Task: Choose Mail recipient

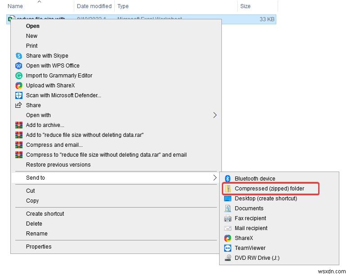Action: pyautogui.click(x=279, y=228)
